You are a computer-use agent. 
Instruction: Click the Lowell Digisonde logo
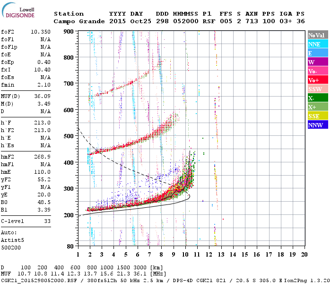tap(18, 10)
